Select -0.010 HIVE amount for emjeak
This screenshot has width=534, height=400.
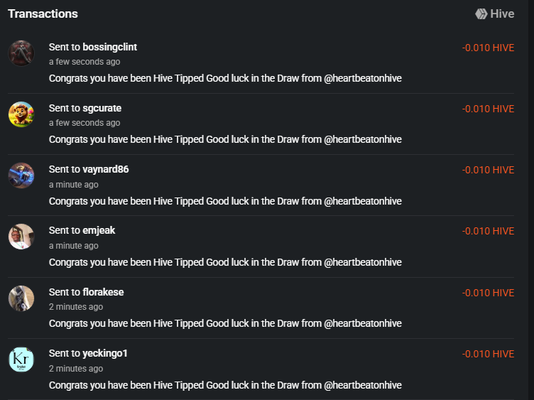pyautogui.click(x=488, y=231)
